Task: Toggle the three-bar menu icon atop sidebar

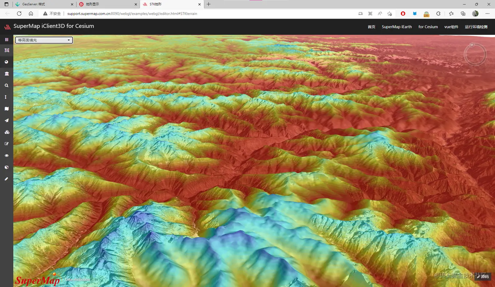Action: 7,40
